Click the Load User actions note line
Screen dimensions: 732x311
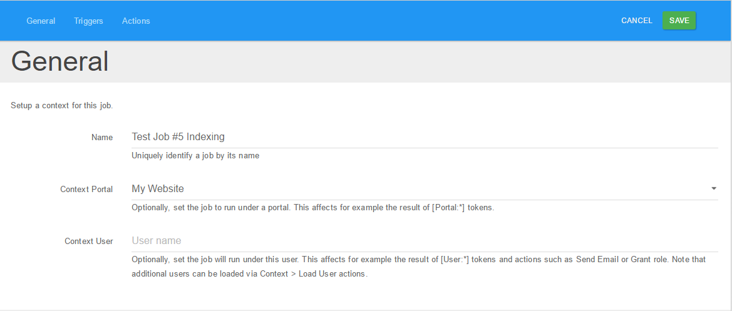[250, 274]
